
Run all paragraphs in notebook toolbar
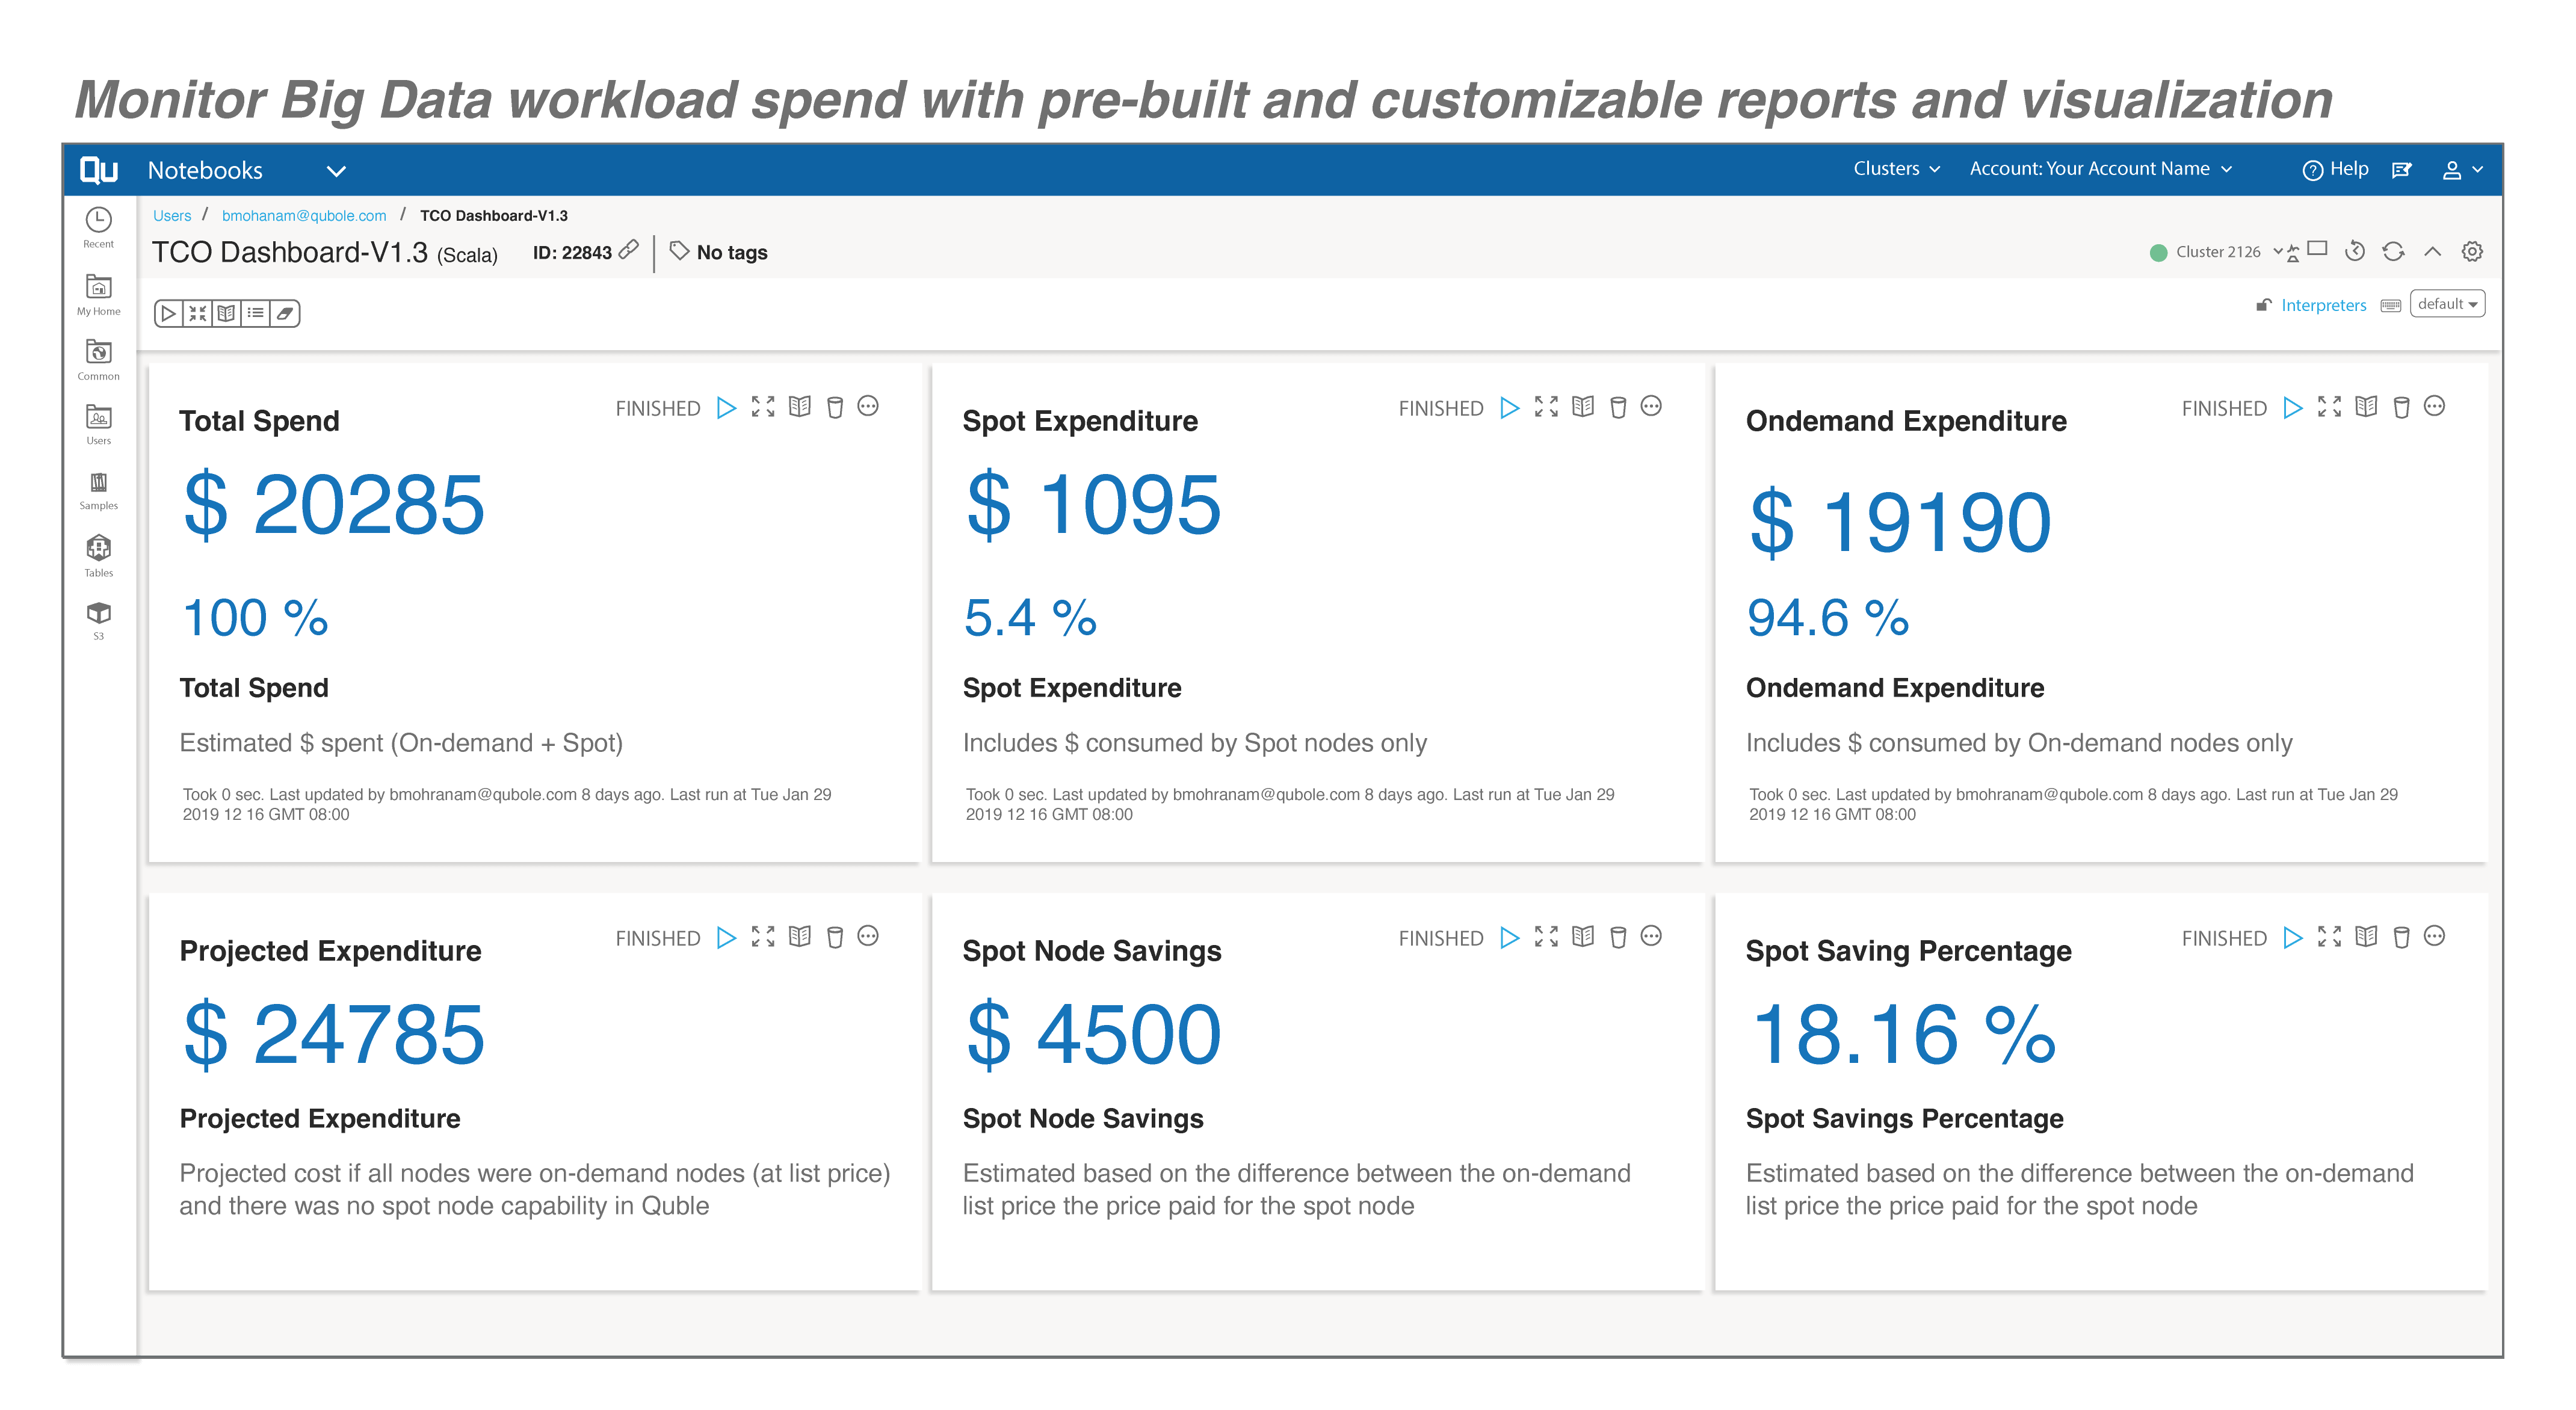[x=168, y=314]
